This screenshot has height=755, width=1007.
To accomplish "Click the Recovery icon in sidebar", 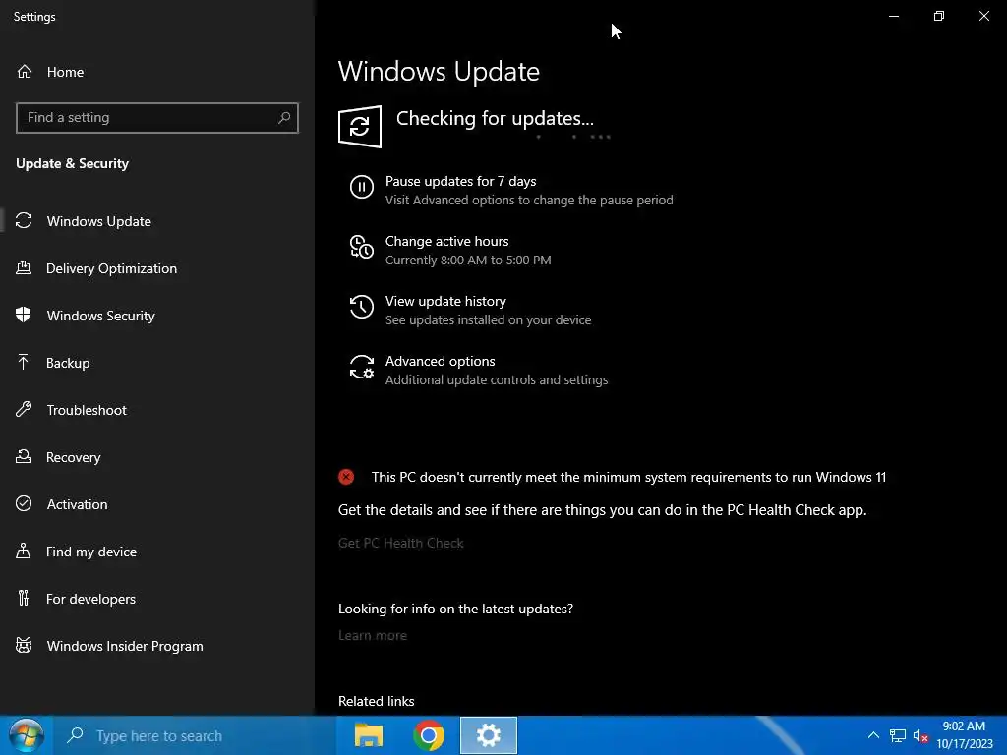I will [24, 457].
